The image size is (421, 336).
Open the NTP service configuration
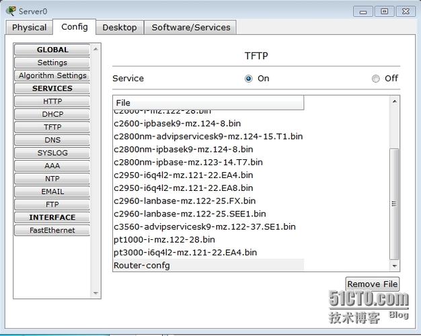pyautogui.click(x=52, y=179)
